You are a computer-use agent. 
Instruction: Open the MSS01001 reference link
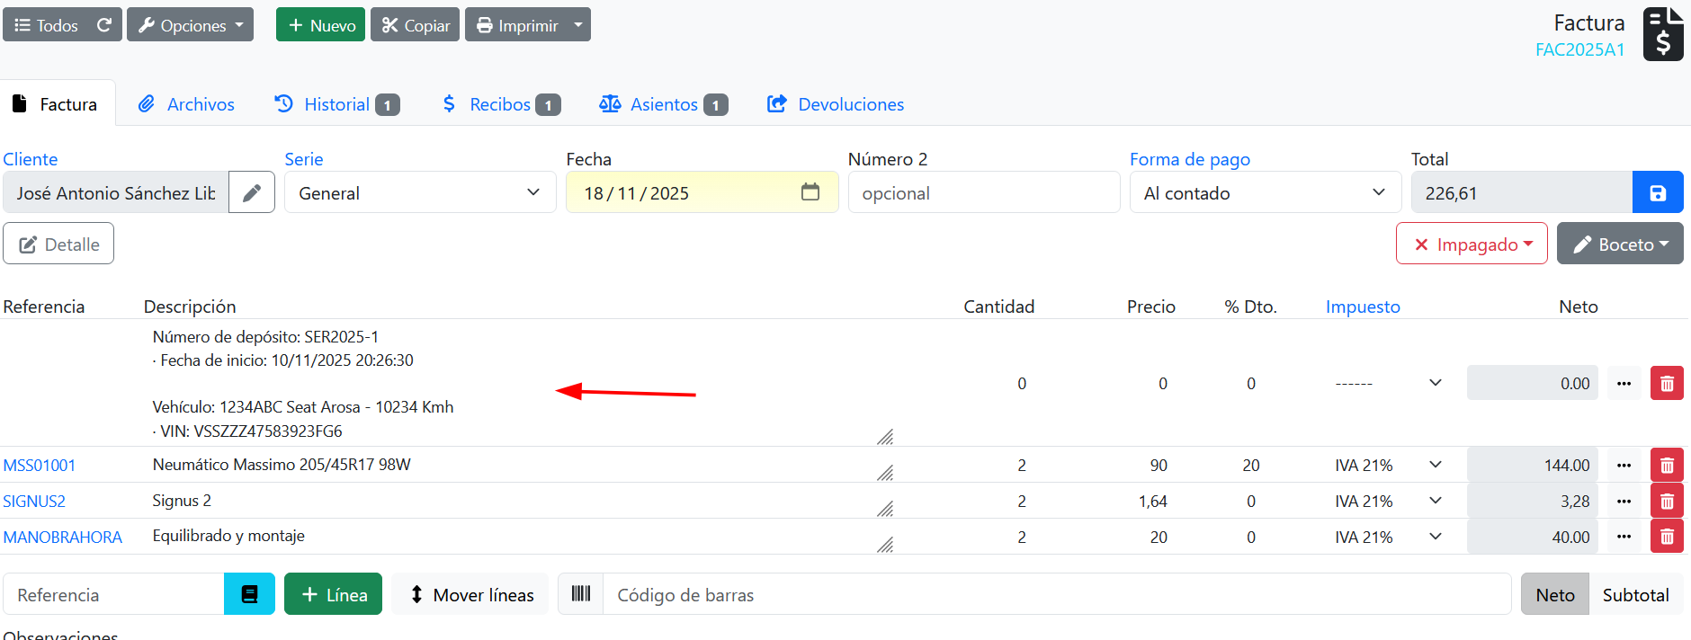tap(40, 466)
